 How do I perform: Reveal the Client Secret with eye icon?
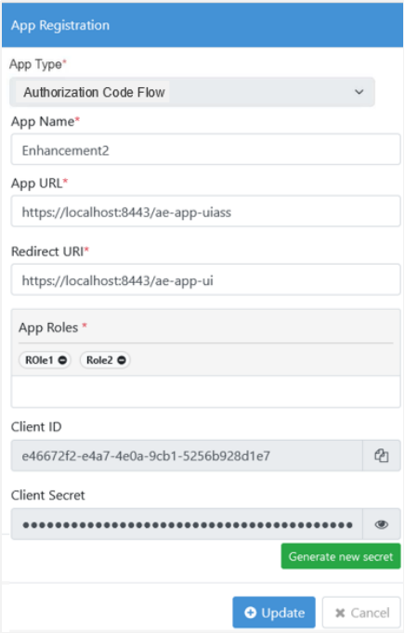click(381, 524)
